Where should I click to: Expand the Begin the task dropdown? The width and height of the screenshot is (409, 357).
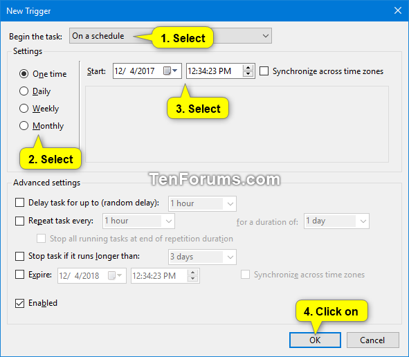(x=170, y=36)
